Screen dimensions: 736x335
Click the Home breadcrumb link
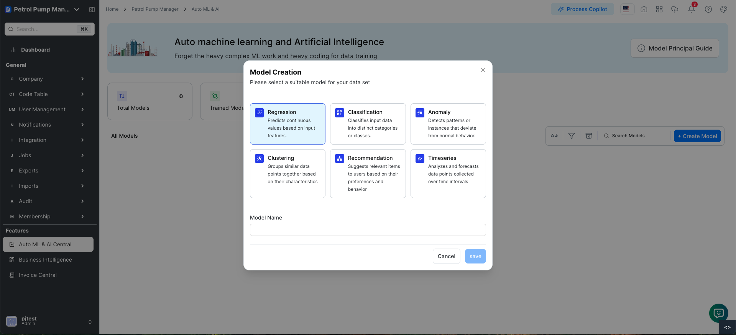tap(112, 9)
